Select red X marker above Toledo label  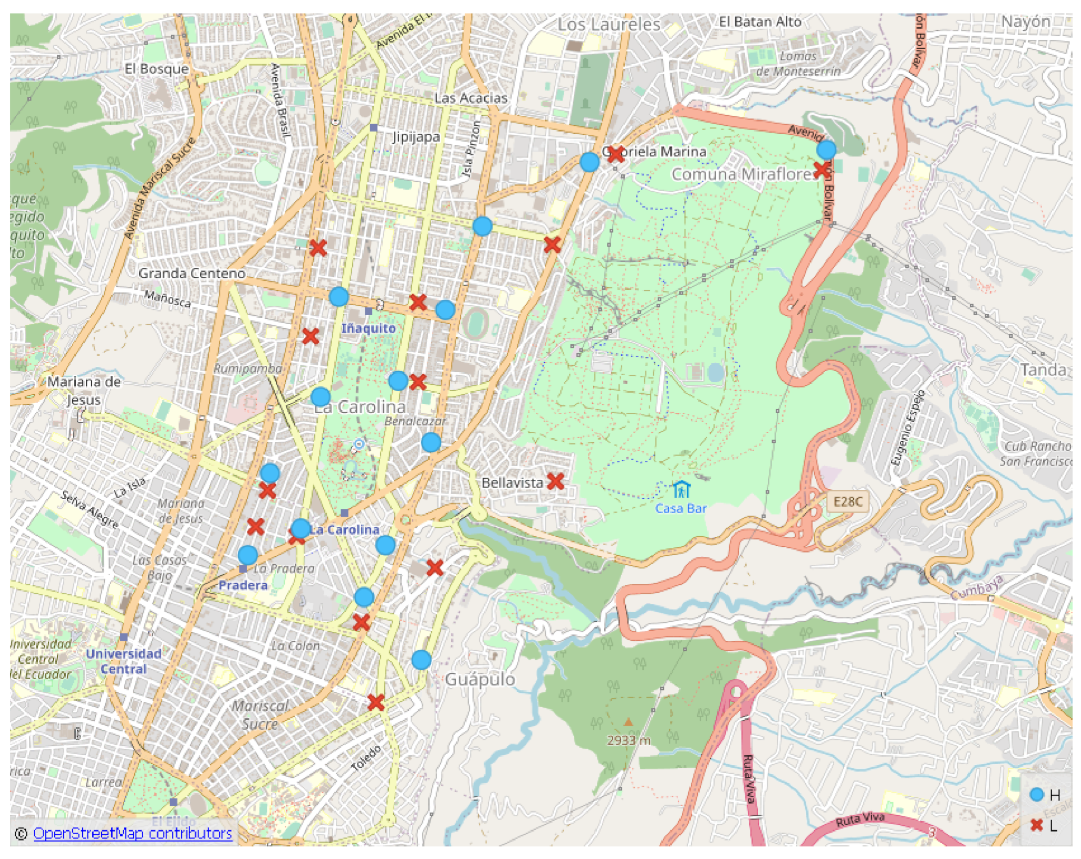tap(376, 702)
